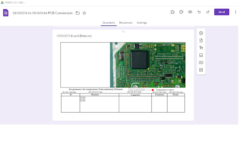
Task: Redo the last action
Action: [x=208, y=12]
